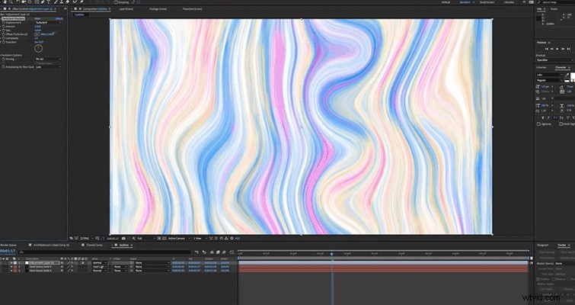Image resolution: width=575 pixels, height=305 pixels.
Task: Click the timeline playhead marker
Action: pyautogui.click(x=331, y=254)
